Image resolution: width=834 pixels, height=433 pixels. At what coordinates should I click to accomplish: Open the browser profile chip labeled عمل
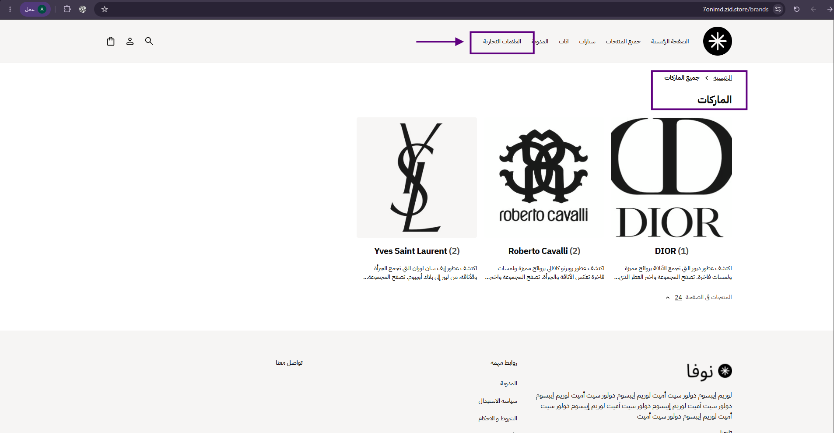coord(35,9)
